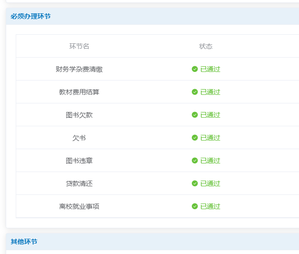Click the green check icon for 图书欠款
Screen dimensions: 299x254
pyautogui.click(x=195, y=115)
